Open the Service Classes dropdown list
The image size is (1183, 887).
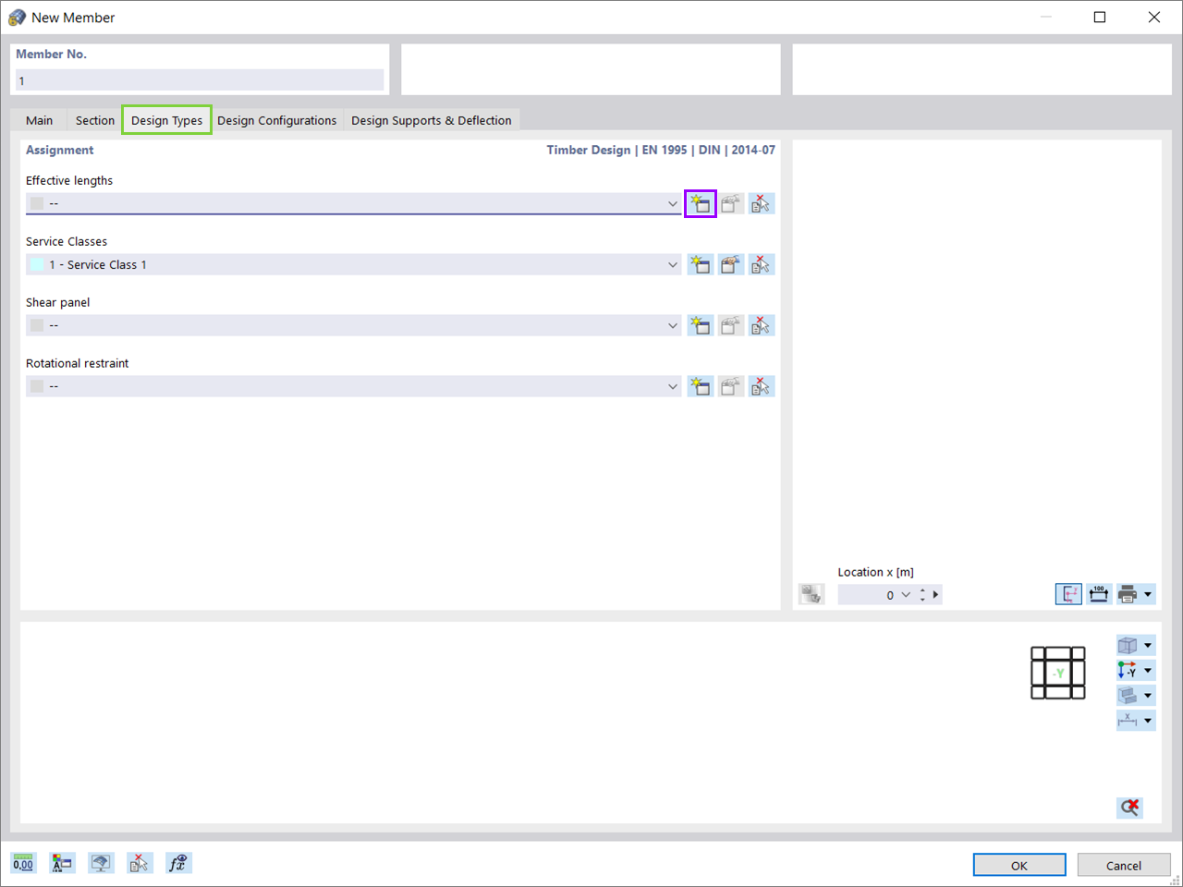(673, 264)
